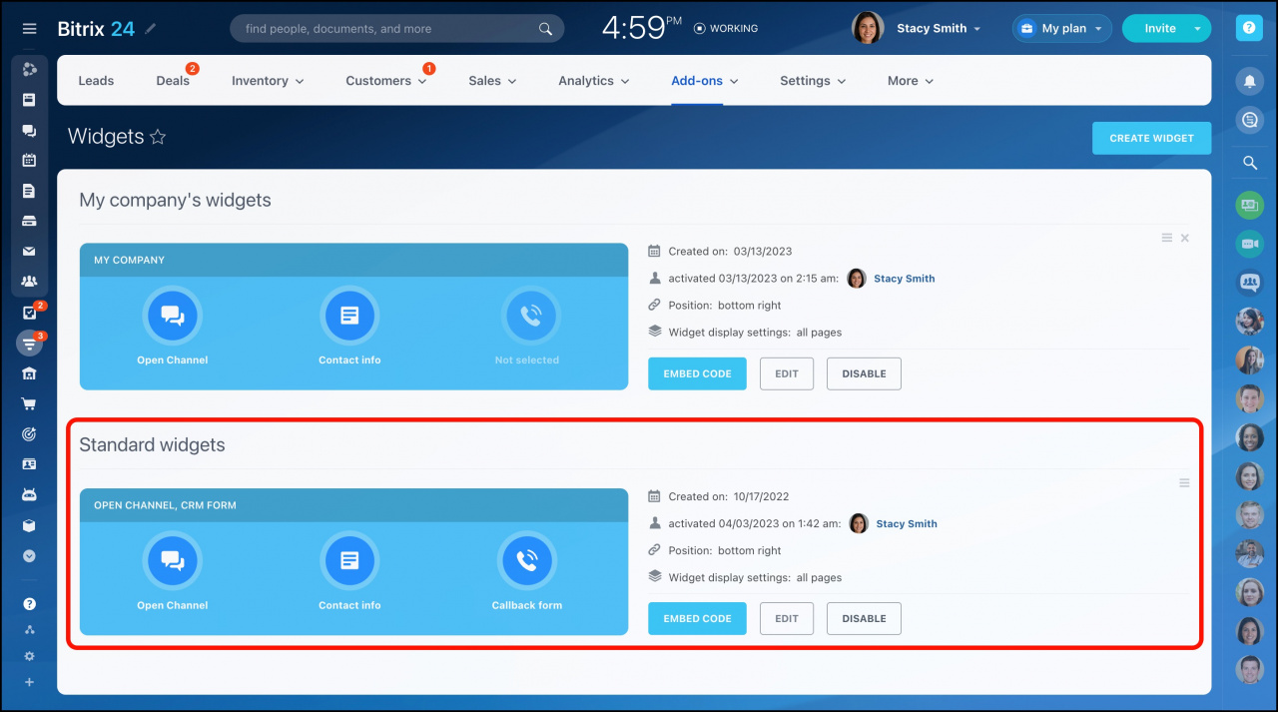Click the CREATE WIDGET button
The image size is (1278, 712).
click(1151, 138)
